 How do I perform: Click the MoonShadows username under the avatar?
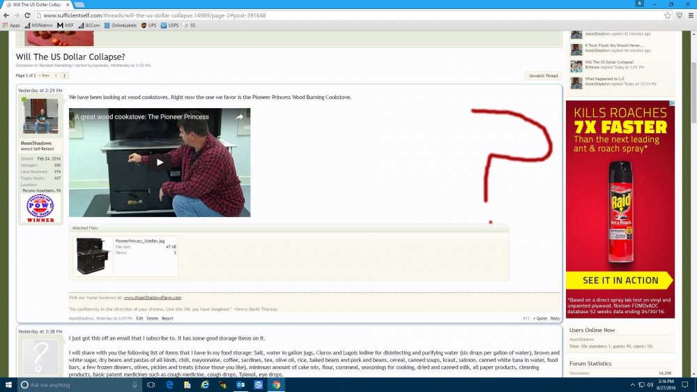point(36,143)
